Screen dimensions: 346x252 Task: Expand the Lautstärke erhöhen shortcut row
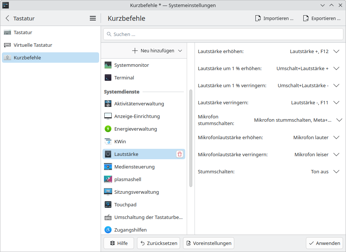point(336,52)
